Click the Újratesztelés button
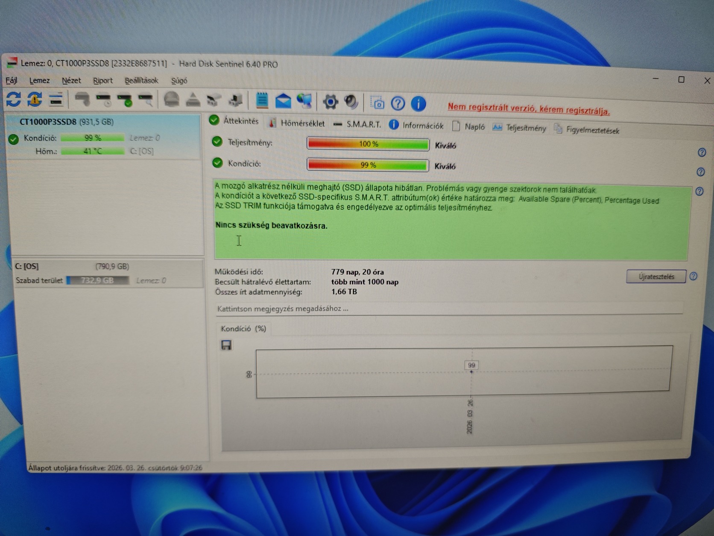The image size is (714, 536). click(656, 276)
